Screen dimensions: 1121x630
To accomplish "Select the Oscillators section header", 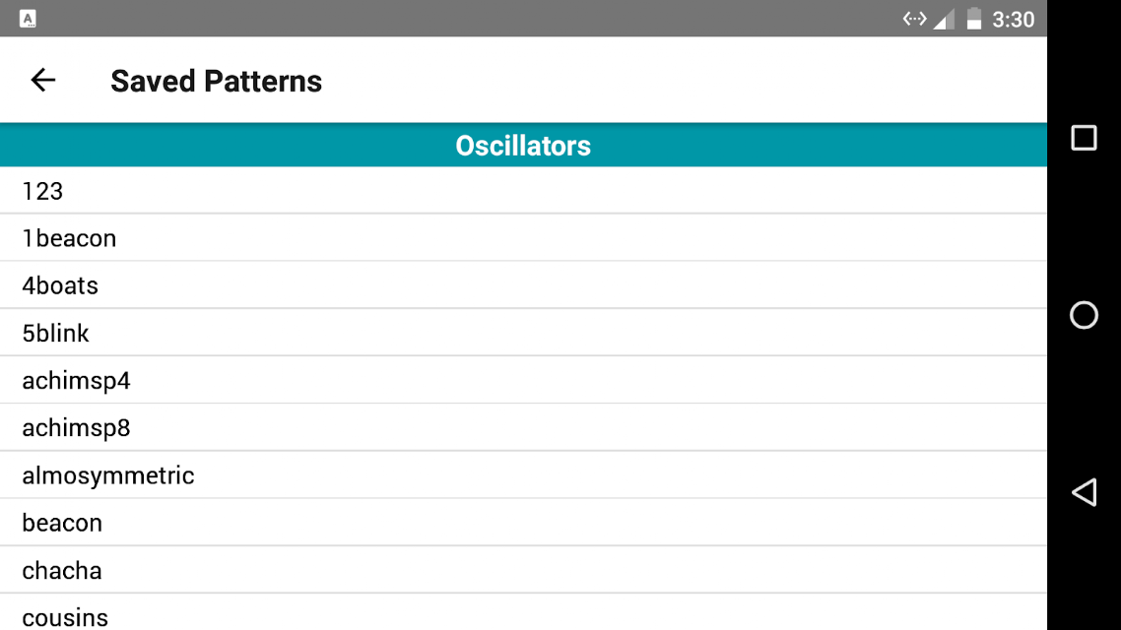I will (523, 145).
